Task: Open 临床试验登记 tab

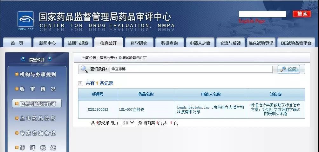Action: [261, 43]
